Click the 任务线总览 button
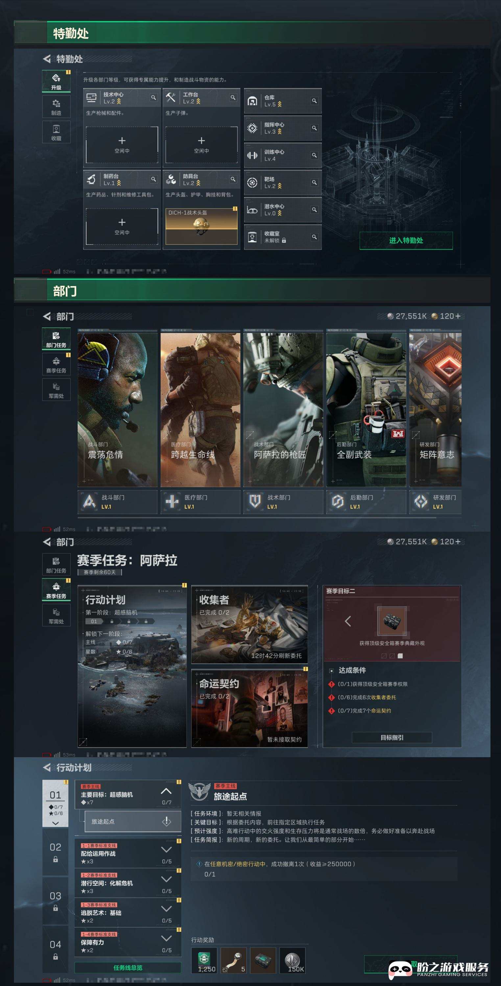Viewport: 501px width, 986px height. click(128, 968)
